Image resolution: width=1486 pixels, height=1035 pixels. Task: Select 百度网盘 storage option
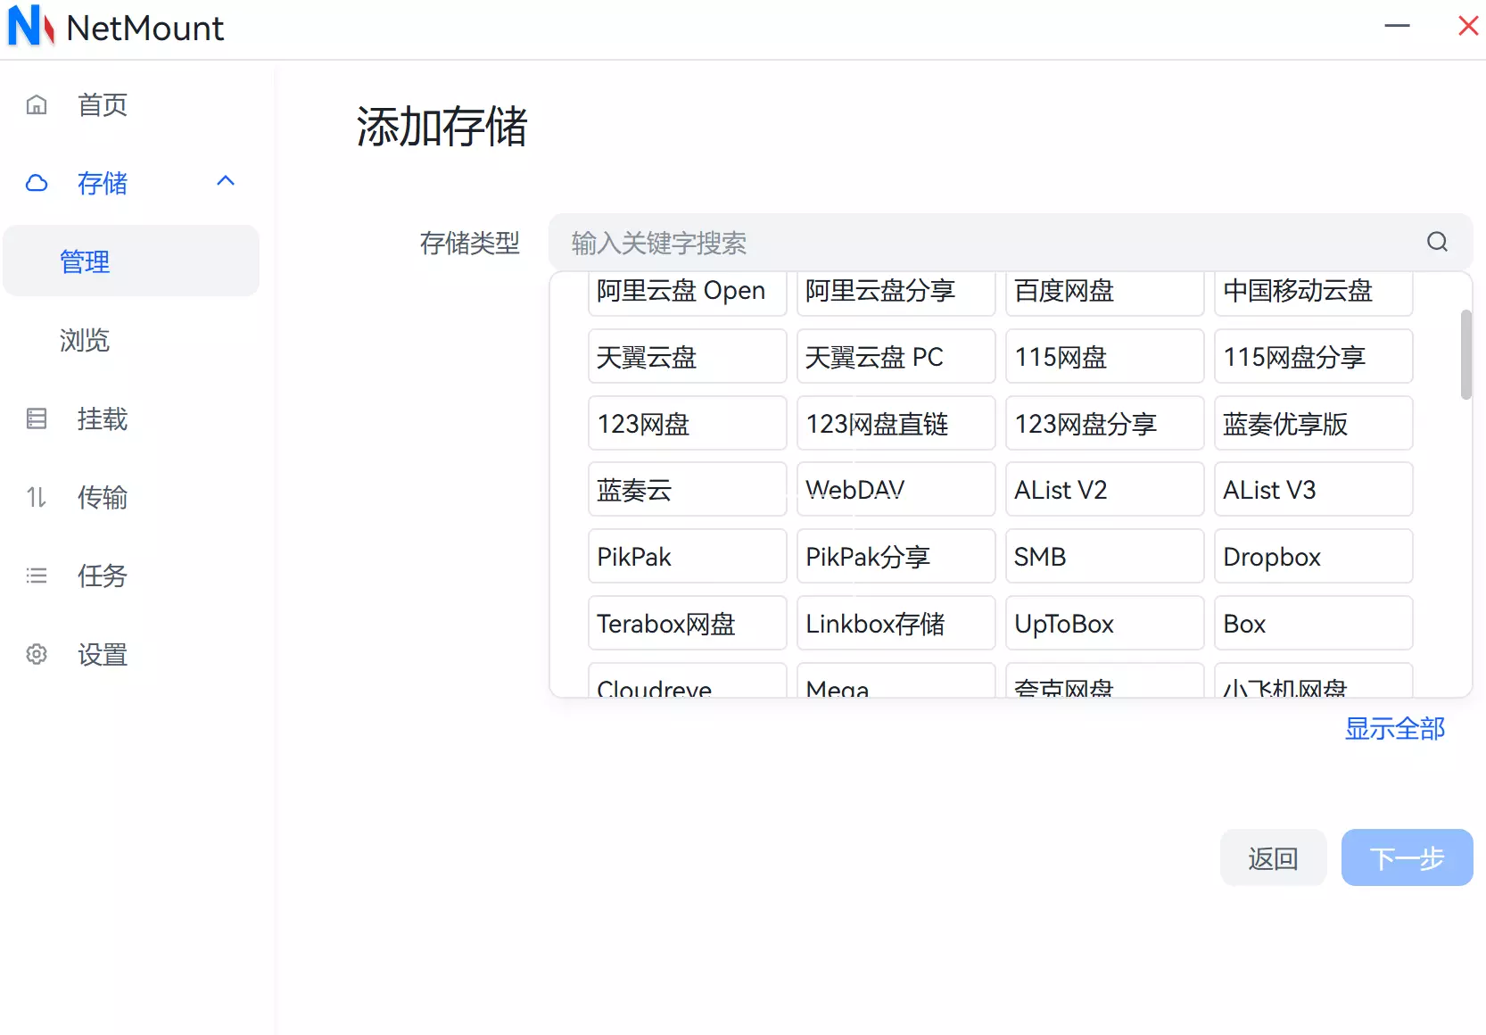pyautogui.click(x=1104, y=292)
